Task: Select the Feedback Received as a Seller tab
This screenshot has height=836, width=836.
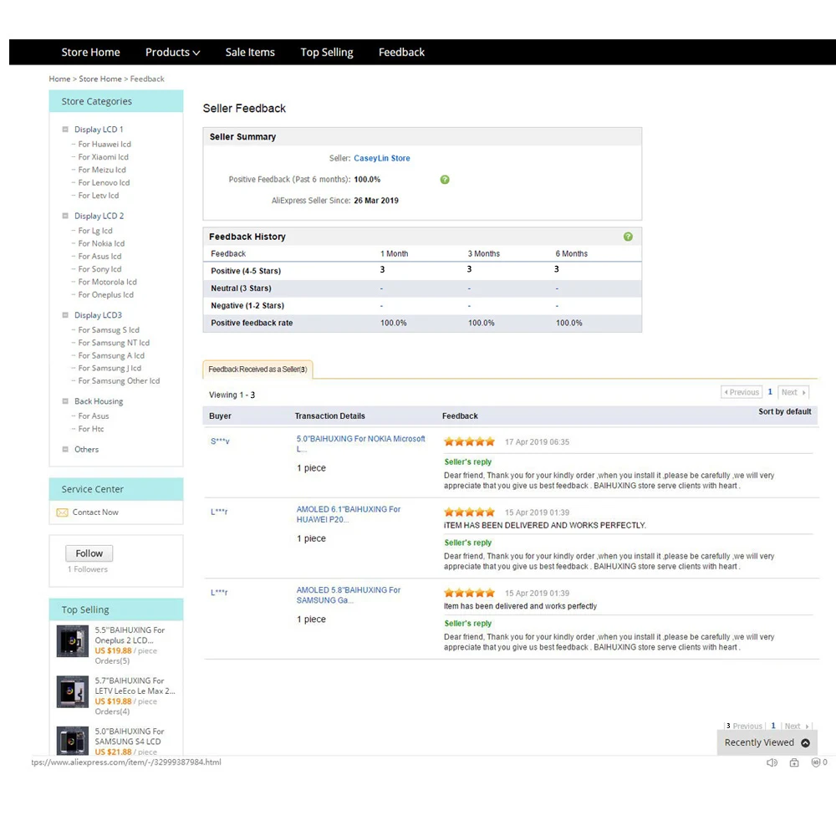Action: point(257,370)
